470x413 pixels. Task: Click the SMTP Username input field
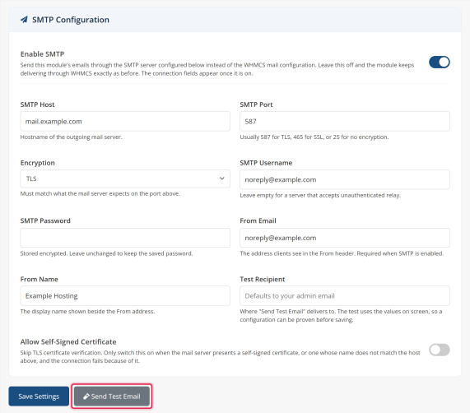tap(345, 179)
